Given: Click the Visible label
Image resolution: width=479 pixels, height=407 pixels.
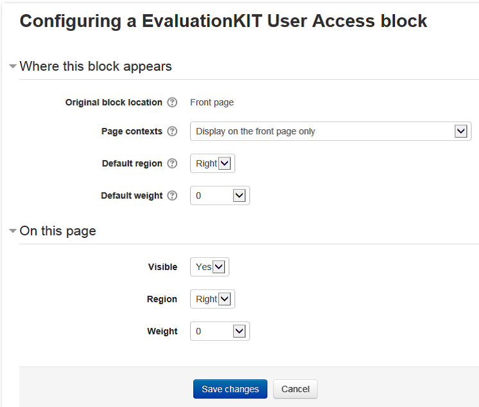Looking at the screenshot, I should (162, 267).
